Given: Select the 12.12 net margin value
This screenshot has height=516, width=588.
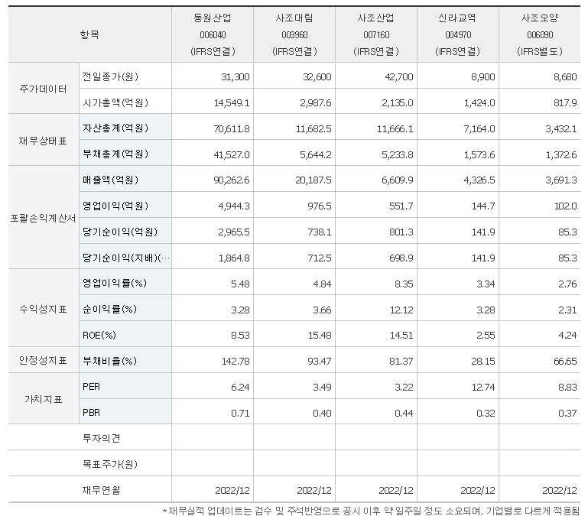Looking at the screenshot, I should [x=401, y=310].
